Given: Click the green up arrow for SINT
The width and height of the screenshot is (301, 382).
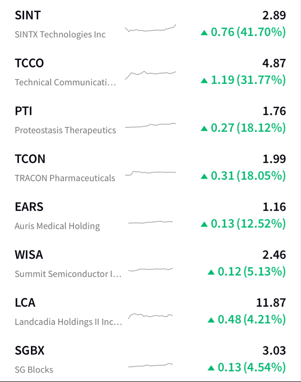Looking at the screenshot, I should [204, 33].
